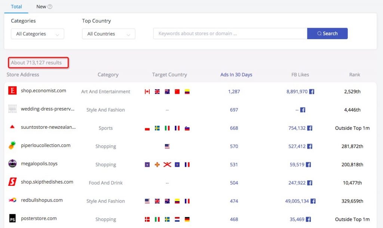Switch to the New tab

click(41, 7)
